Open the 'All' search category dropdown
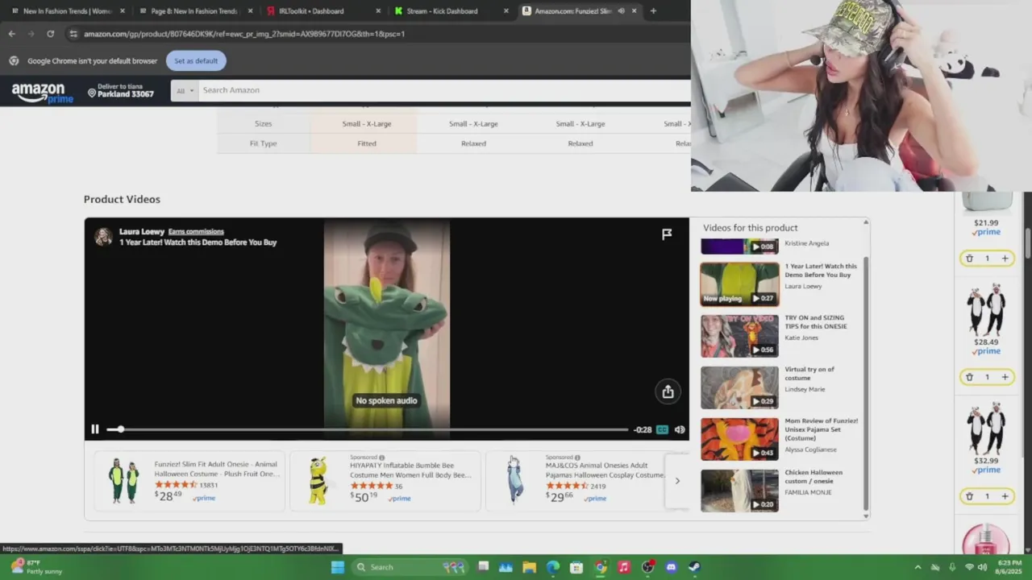The height and width of the screenshot is (580, 1032). click(x=185, y=90)
